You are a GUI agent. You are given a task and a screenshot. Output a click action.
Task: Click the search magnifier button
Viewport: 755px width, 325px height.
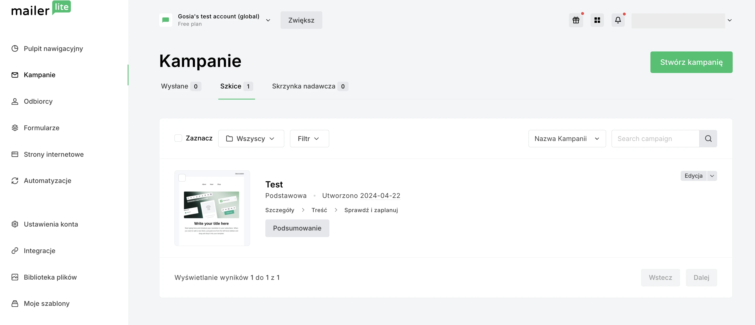708,139
